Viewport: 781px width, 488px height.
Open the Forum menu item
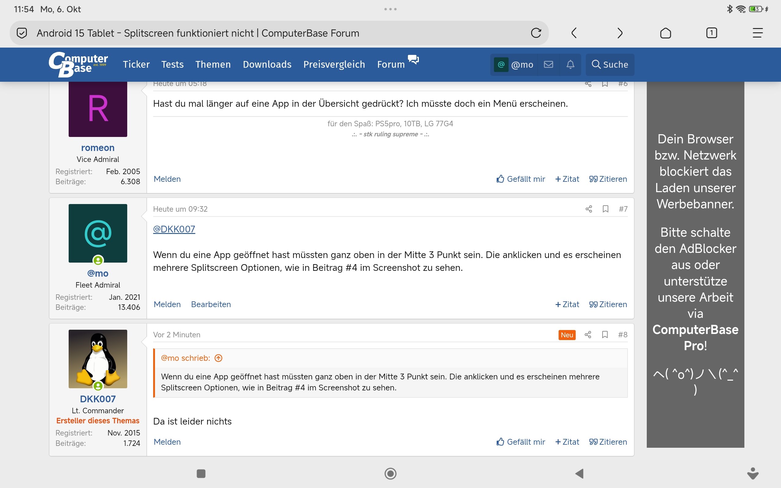click(391, 65)
